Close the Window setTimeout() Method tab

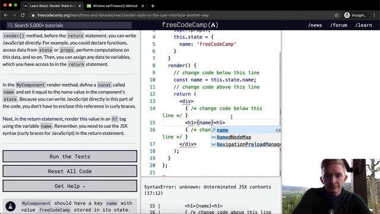coord(142,6)
